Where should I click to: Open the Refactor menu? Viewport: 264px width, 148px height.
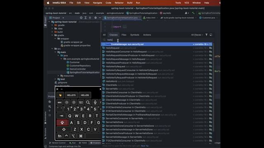click(119, 3)
